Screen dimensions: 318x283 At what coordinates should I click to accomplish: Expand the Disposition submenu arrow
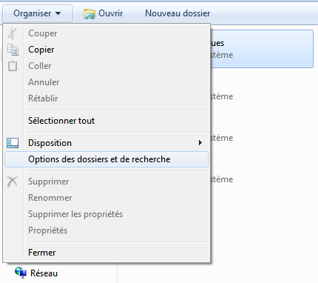200,143
